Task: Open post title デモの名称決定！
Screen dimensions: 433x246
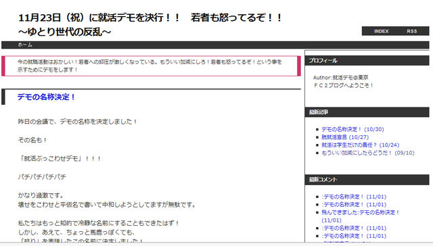Action: tap(46, 97)
